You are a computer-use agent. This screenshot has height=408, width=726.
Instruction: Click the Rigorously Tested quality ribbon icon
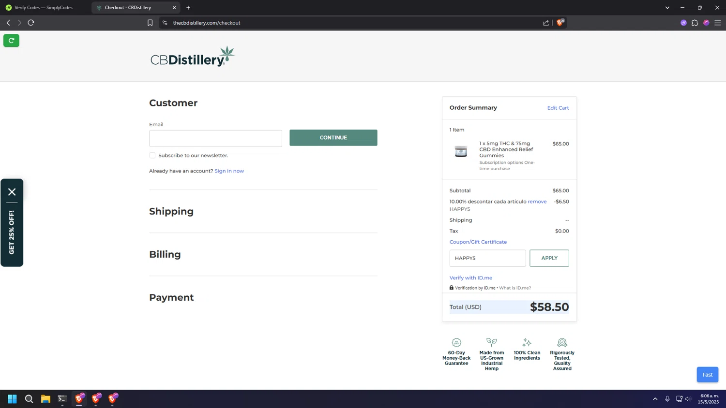click(x=562, y=342)
